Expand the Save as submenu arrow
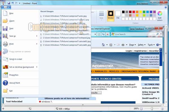Viewport: 169px width, 112px height. 37,36
